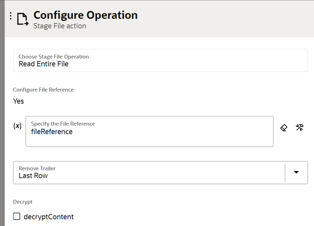Select the fileReference text value

[x=52, y=132]
